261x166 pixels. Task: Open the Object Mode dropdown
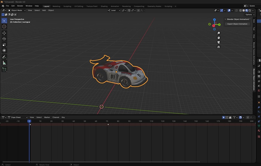[x=17, y=10]
